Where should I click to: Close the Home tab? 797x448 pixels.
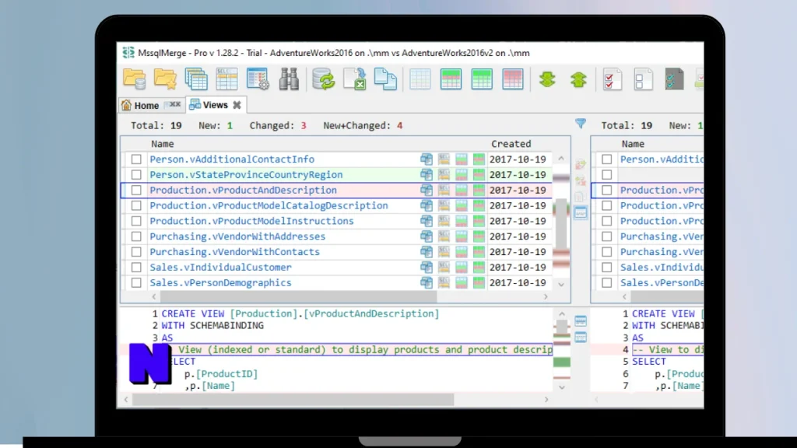175,105
